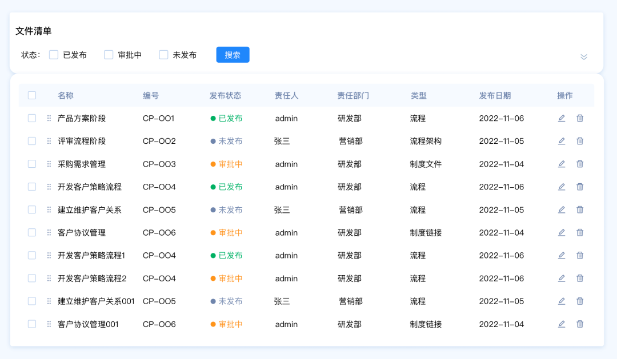Image resolution: width=617 pixels, height=359 pixels.
Task: Click the 发布日期 column header
Action: point(495,96)
